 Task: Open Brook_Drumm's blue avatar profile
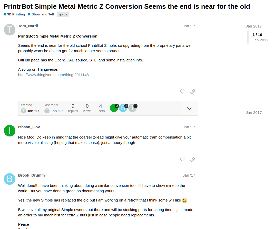[9, 179]
